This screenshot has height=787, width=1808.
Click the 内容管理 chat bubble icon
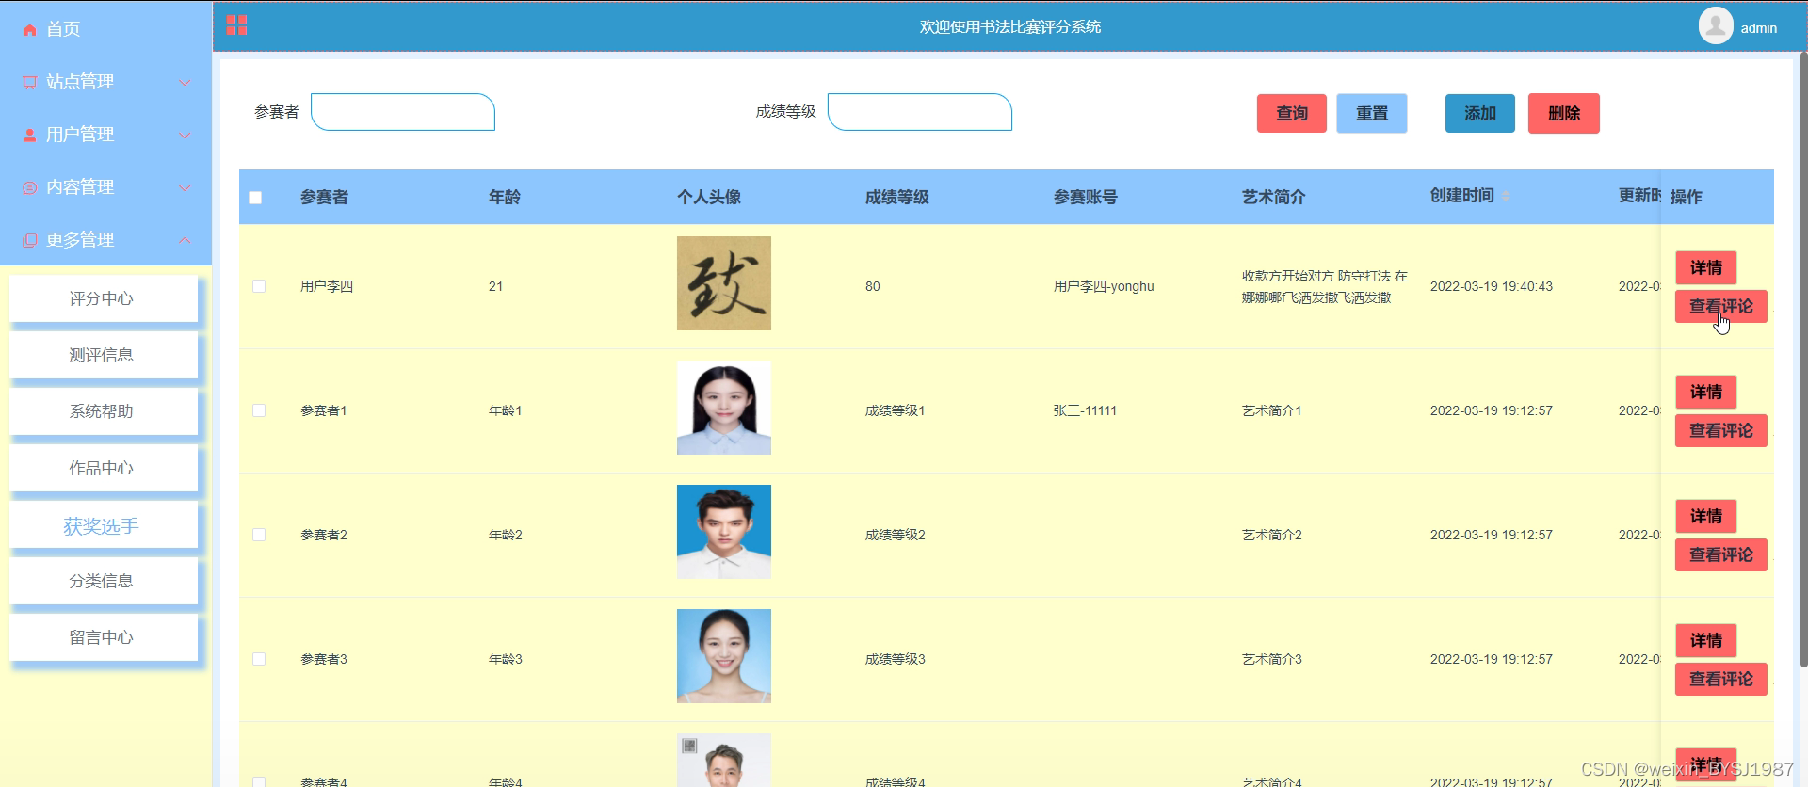pos(29,188)
